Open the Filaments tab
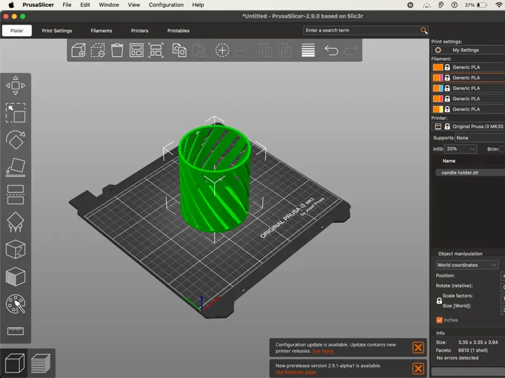505x378 pixels. coord(101,30)
